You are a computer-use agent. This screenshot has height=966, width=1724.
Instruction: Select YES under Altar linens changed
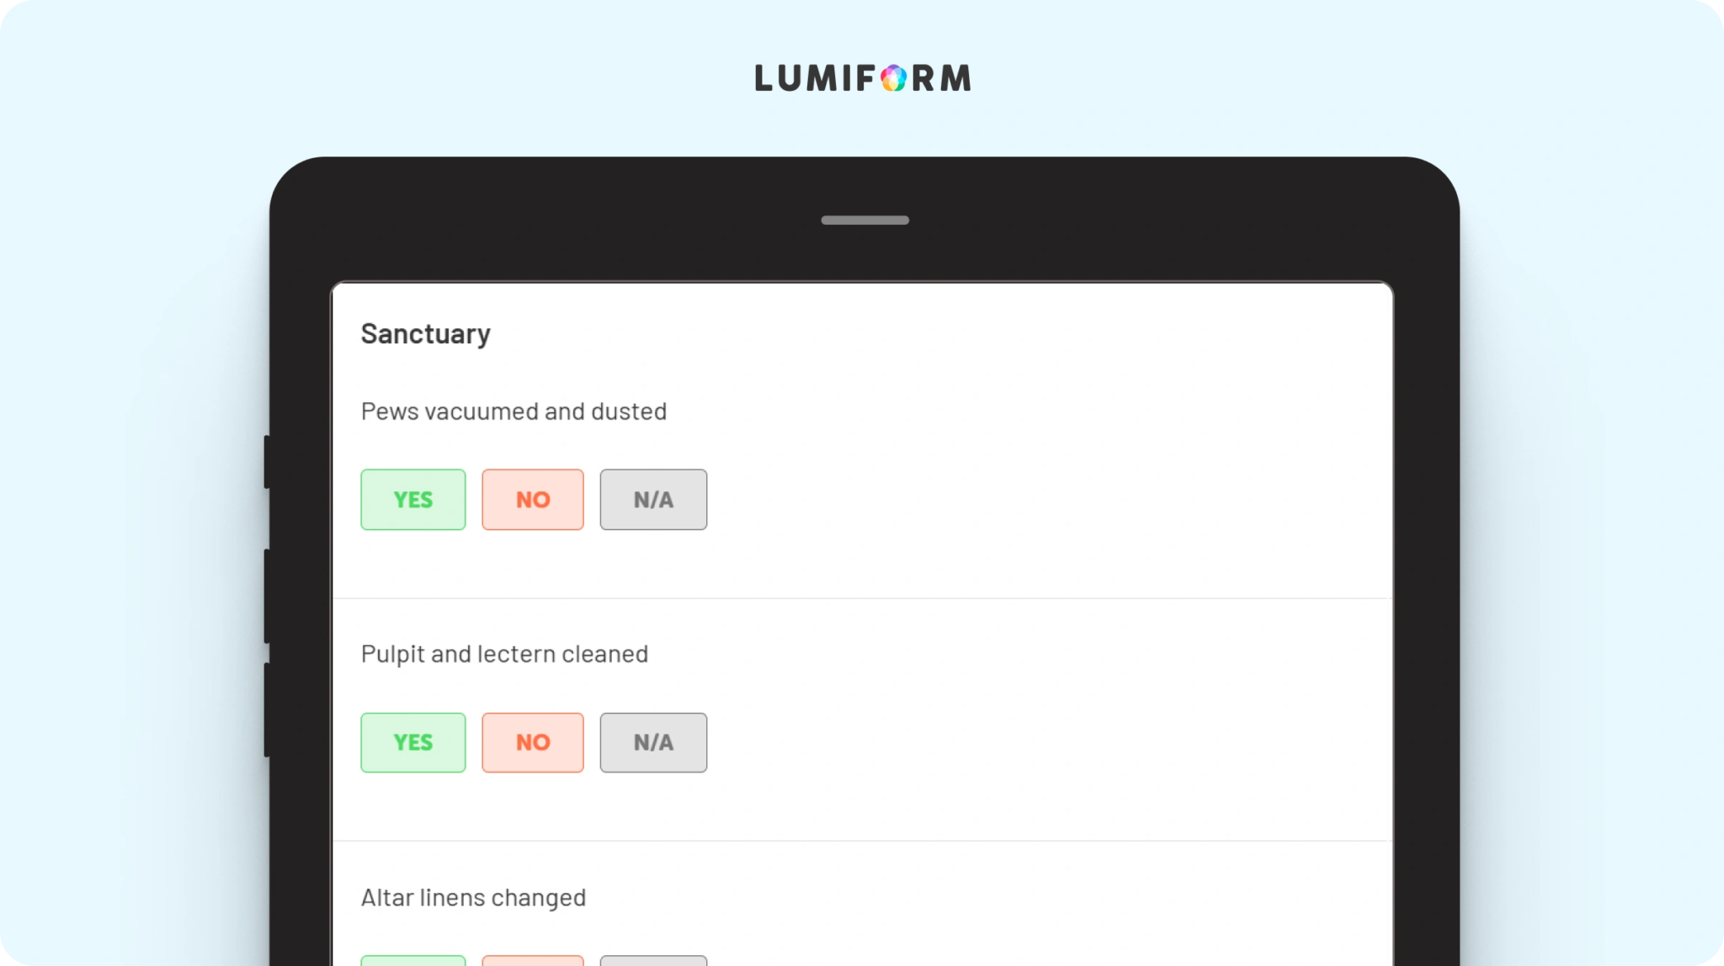412,960
